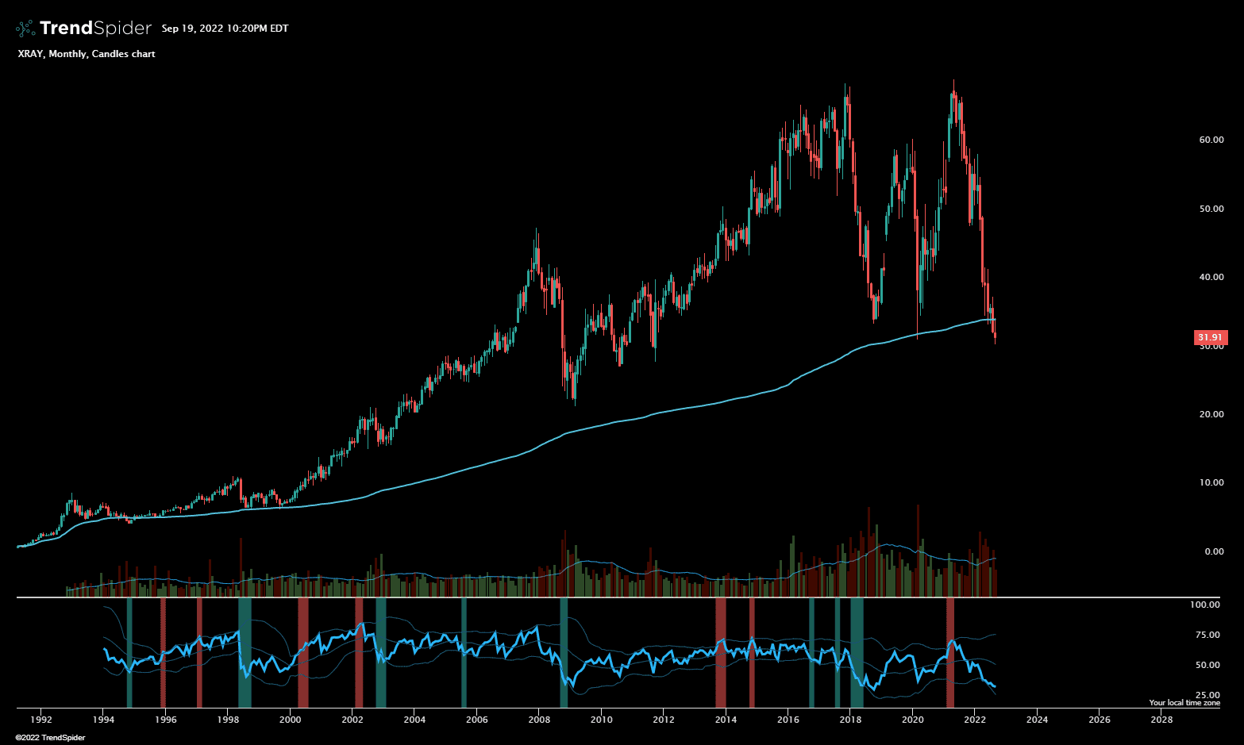Click the Sep 19, 2022 timestamp
The image size is (1244, 745).
pyautogui.click(x=225, y=29)
